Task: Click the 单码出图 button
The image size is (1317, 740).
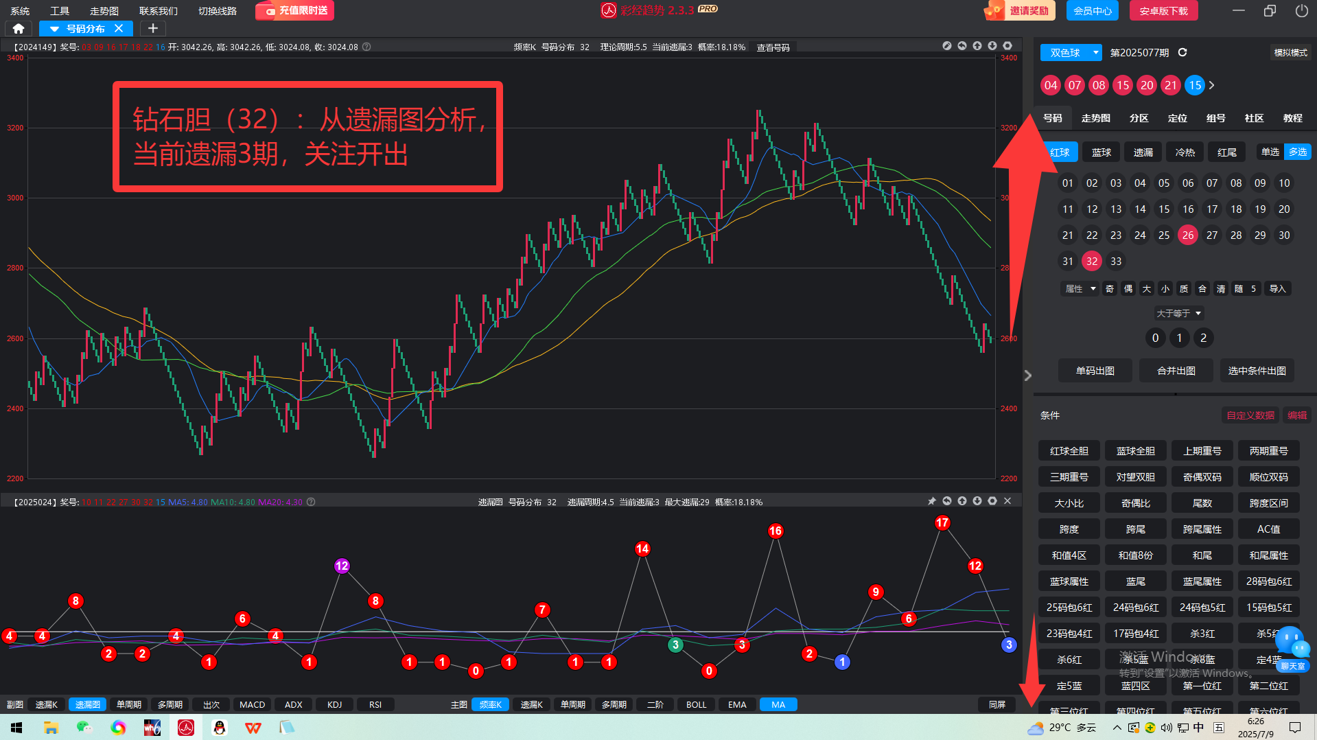Action: coord(1095,371)
